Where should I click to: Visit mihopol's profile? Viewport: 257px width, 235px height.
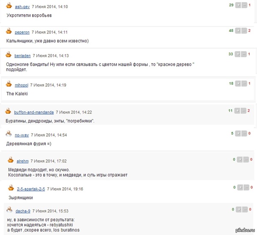[x=22, y=85]
